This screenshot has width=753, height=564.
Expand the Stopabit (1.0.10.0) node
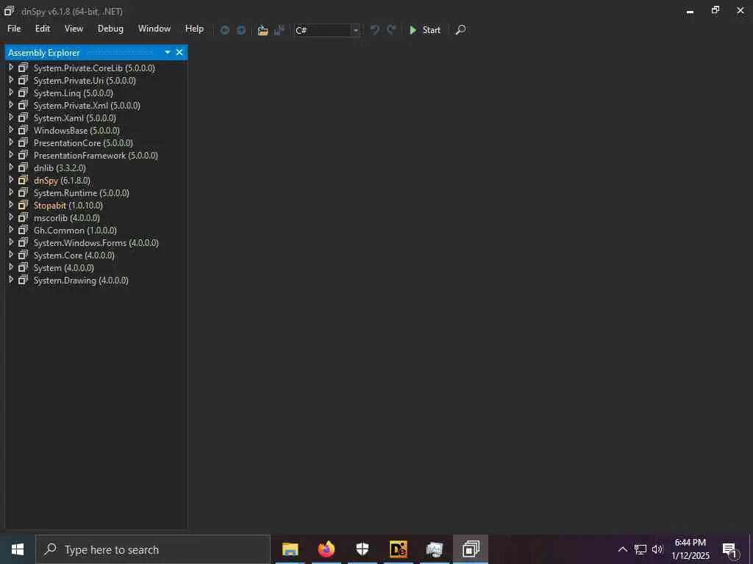[x=11, y=205]
